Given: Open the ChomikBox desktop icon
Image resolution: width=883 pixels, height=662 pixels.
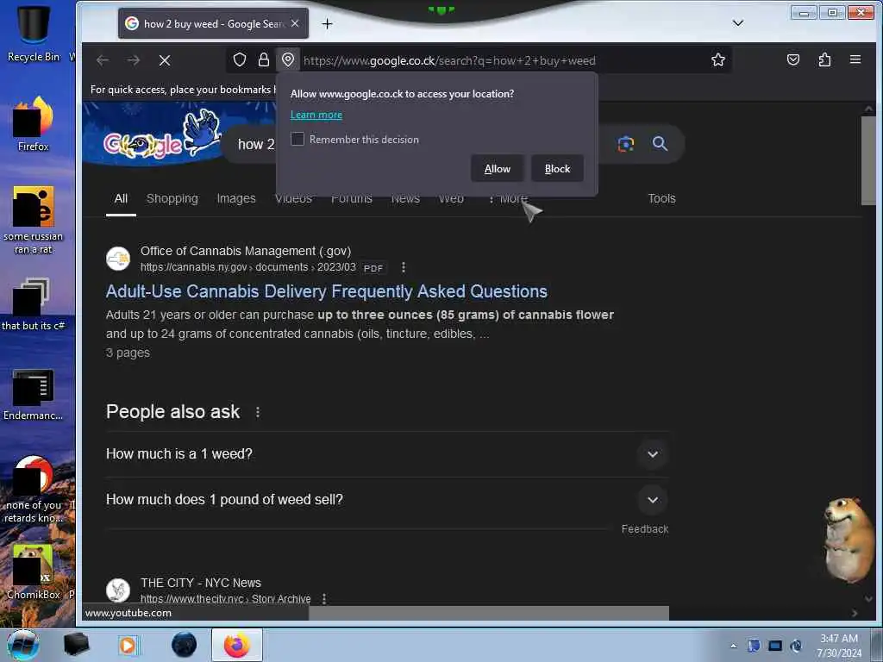Looking at the screenshot, I should (34, 571).
